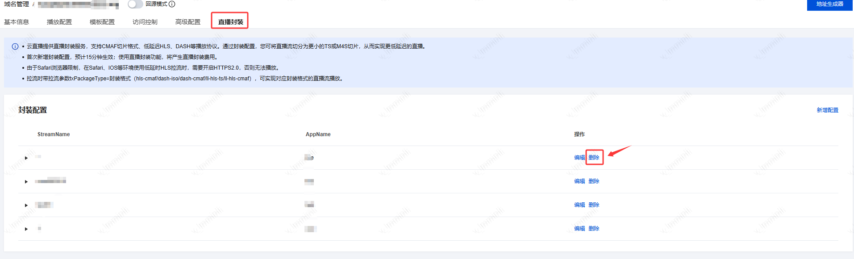Viewport: 854px width, 259px height.
Task: Click the 封装配置 section title
Action: tap(33, 110)
